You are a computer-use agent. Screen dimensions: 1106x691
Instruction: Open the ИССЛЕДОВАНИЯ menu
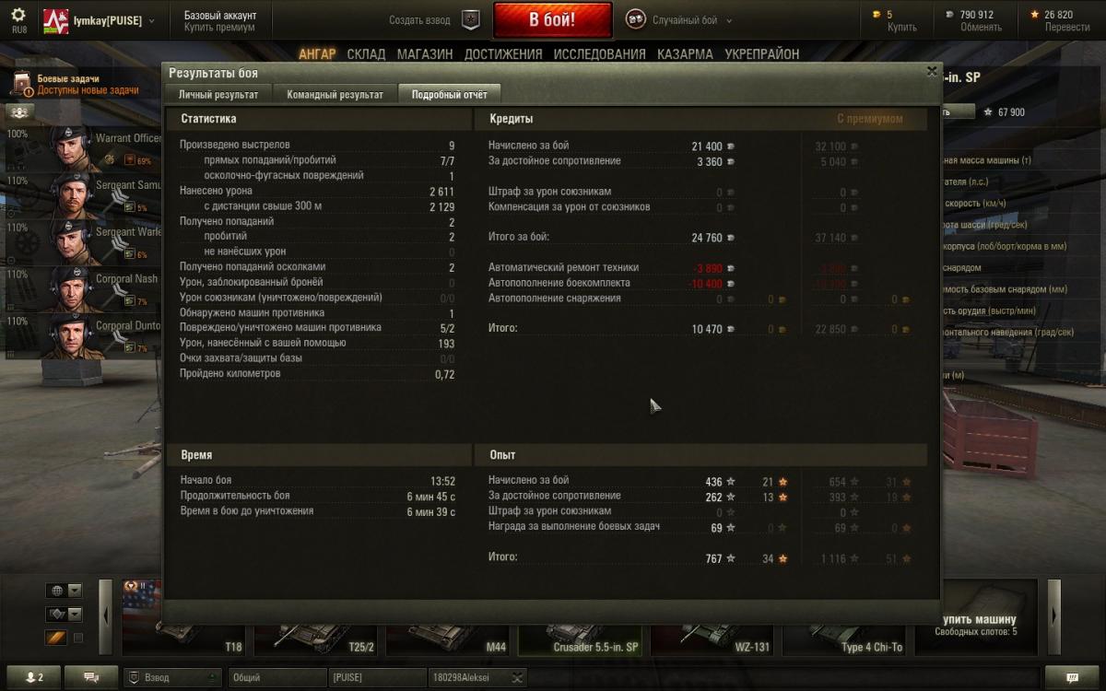pos(599,54)
